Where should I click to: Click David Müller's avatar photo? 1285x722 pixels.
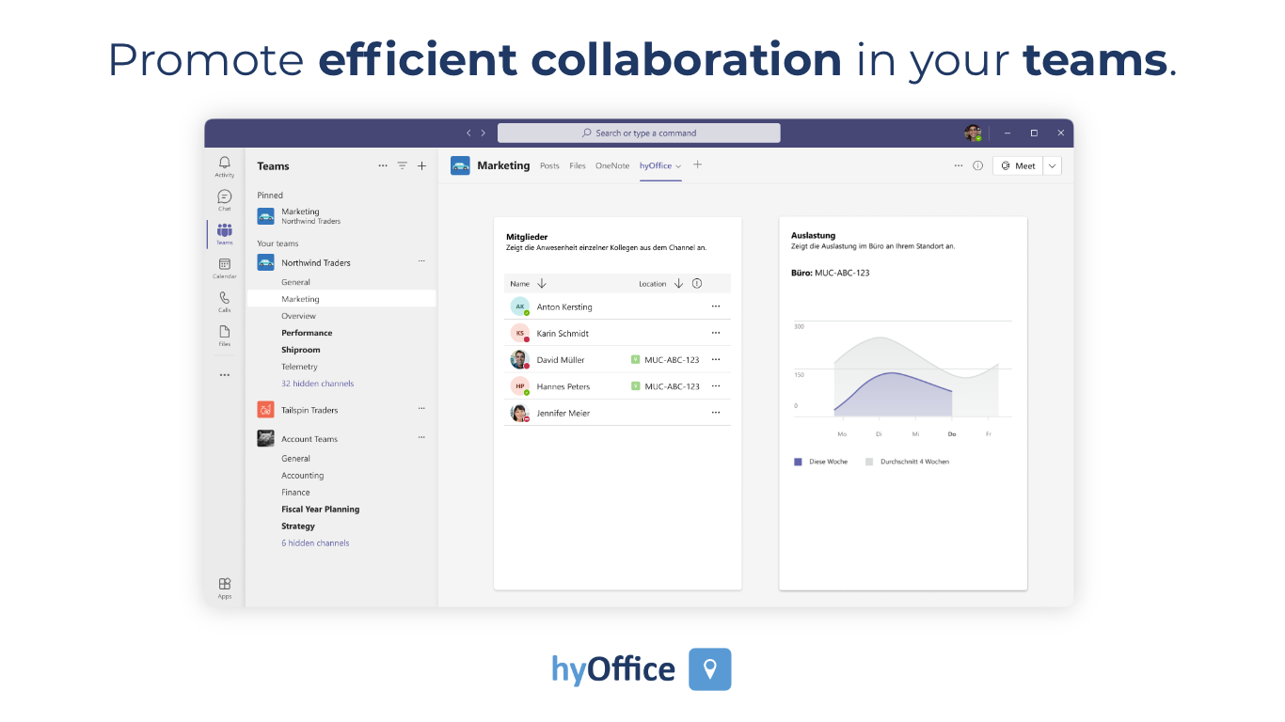point(519,359)
